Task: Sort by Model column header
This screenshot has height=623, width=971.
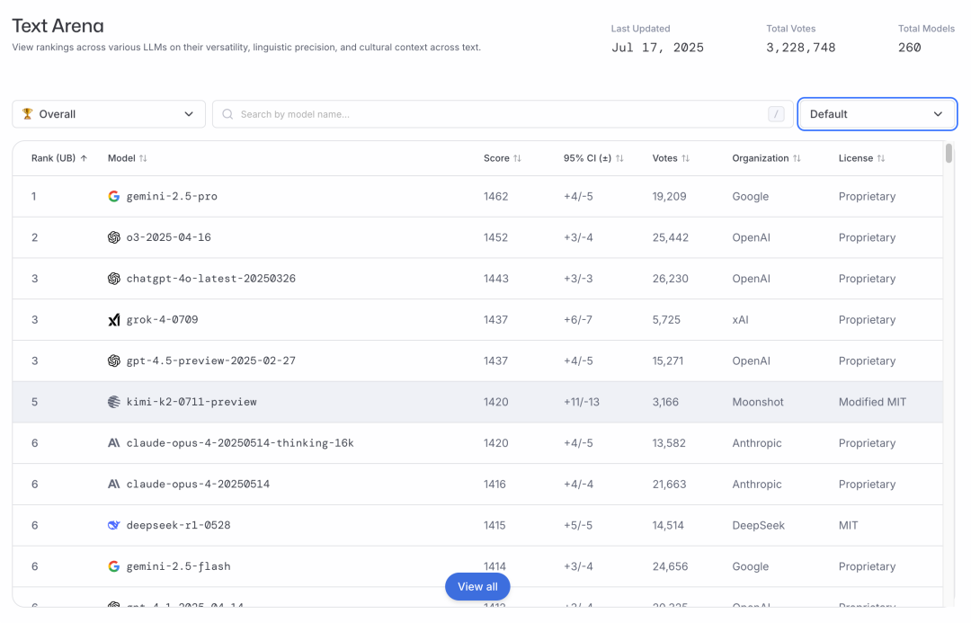Action: pos(127,158)
